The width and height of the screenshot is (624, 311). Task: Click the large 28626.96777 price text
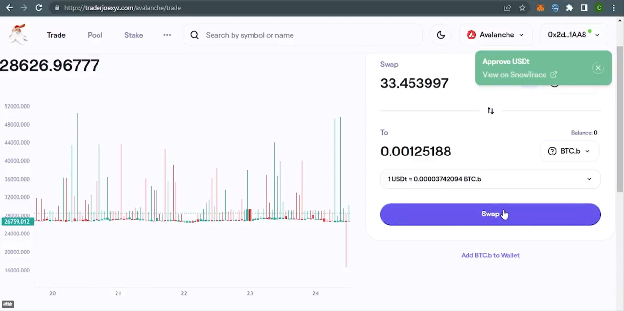tap(50, 66)
